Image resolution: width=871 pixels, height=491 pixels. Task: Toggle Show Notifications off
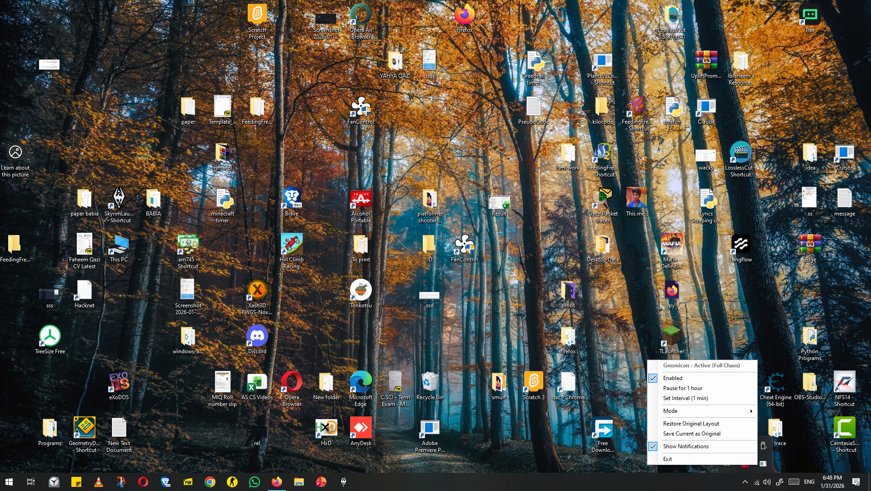tap(686, 446)
